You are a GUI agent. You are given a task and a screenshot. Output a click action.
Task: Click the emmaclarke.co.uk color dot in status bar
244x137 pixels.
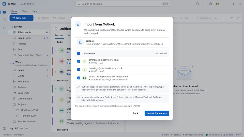(x=184, y=135)
